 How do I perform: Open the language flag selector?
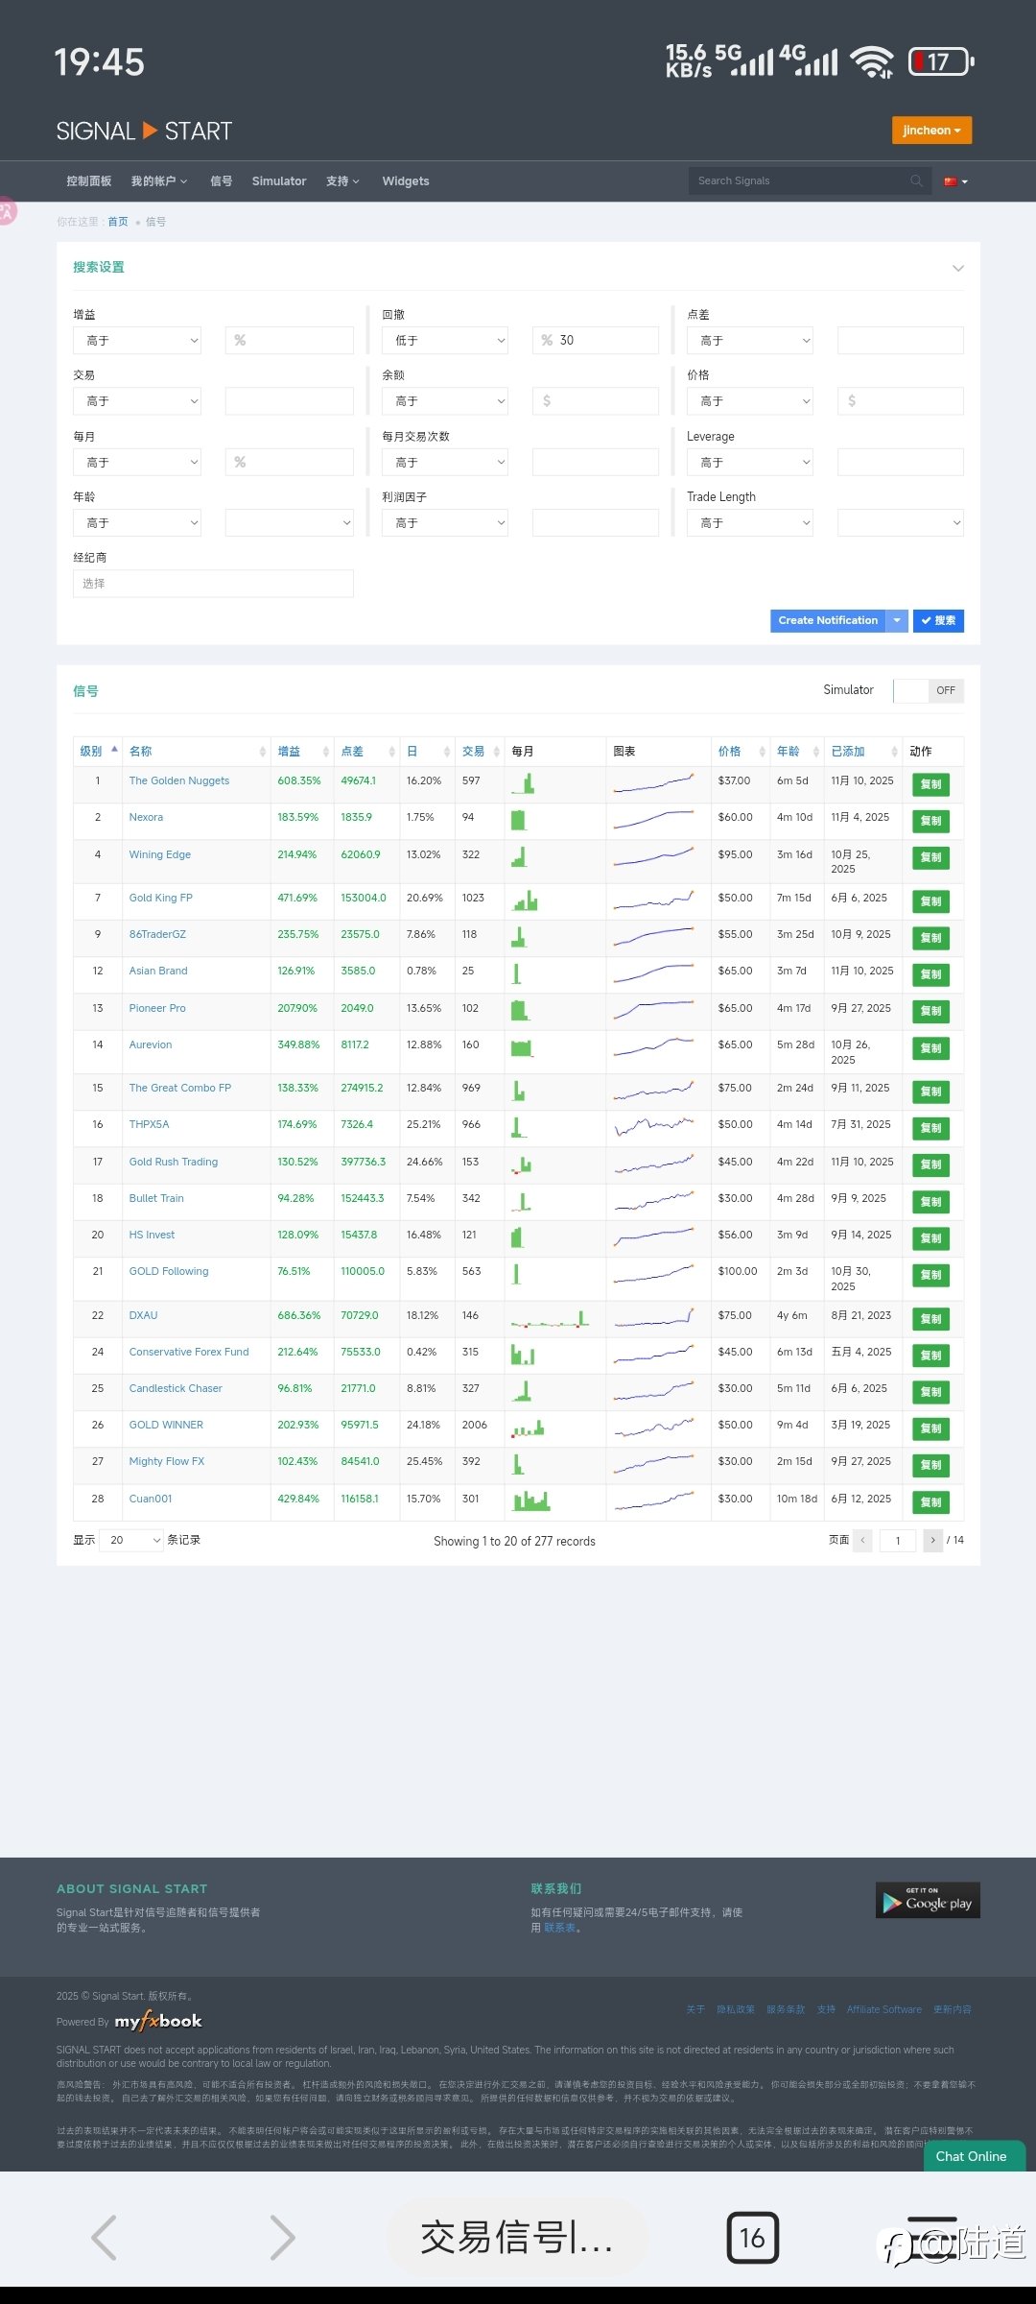pyautogui.click(x=955, y=181)
